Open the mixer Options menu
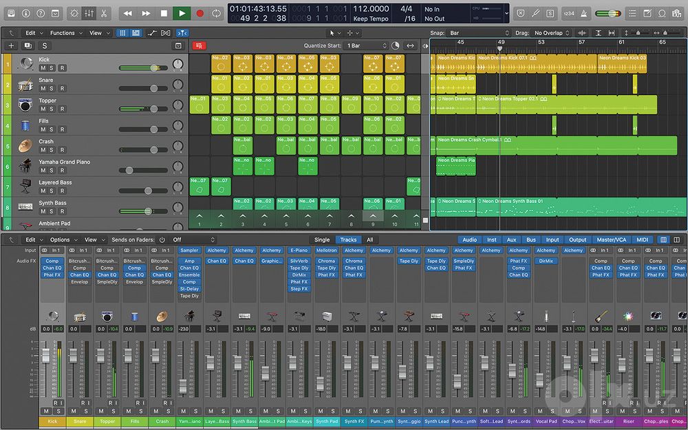This screenshot has height=430, width=688. tap(63, 240)
